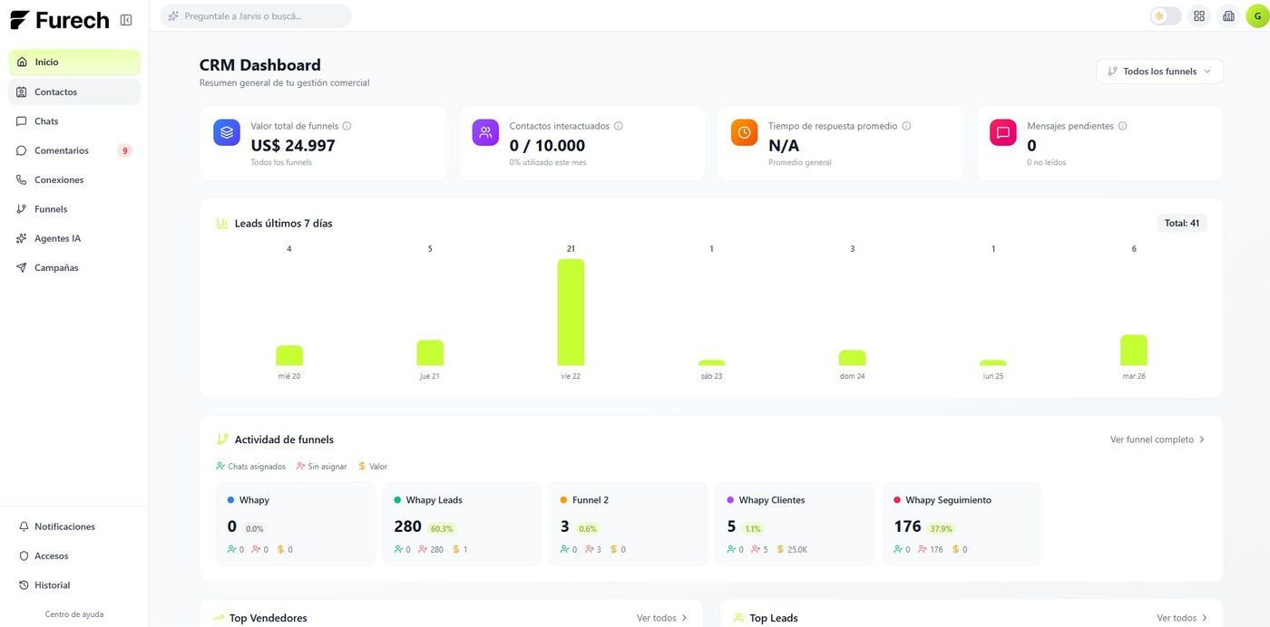Click info icon beside Mensajes pendientes

(1123, 126)
